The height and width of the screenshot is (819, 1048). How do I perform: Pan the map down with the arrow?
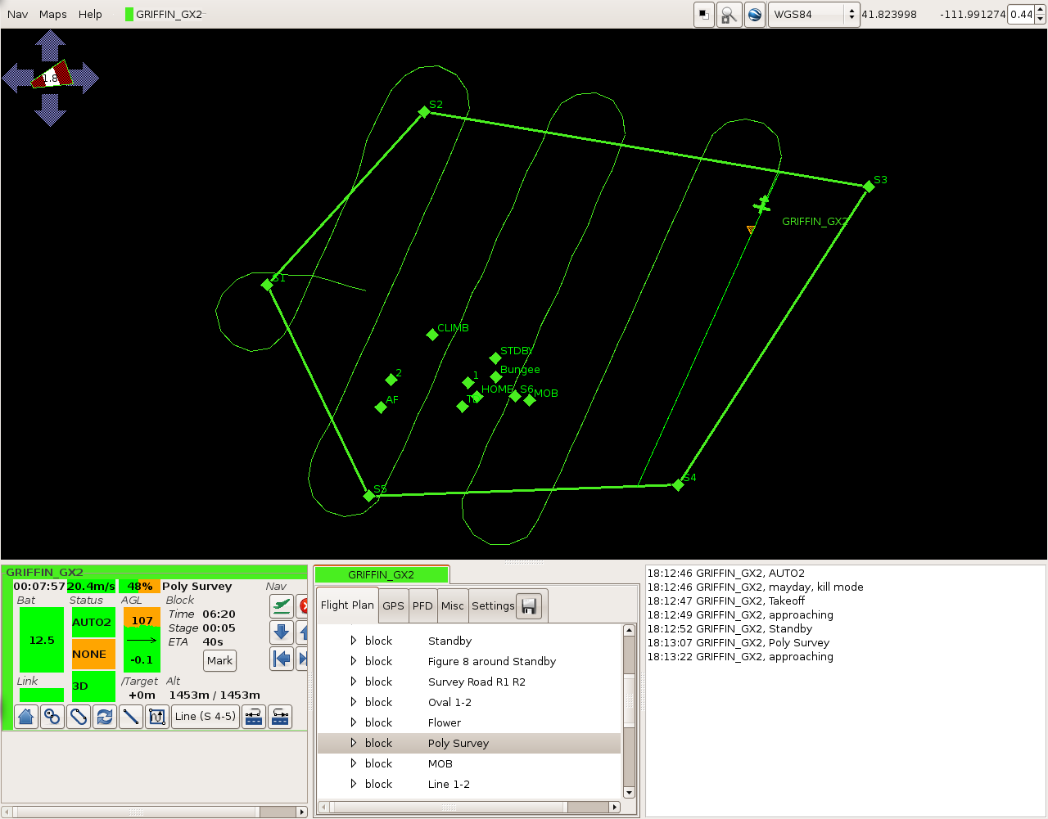point(51,110)
